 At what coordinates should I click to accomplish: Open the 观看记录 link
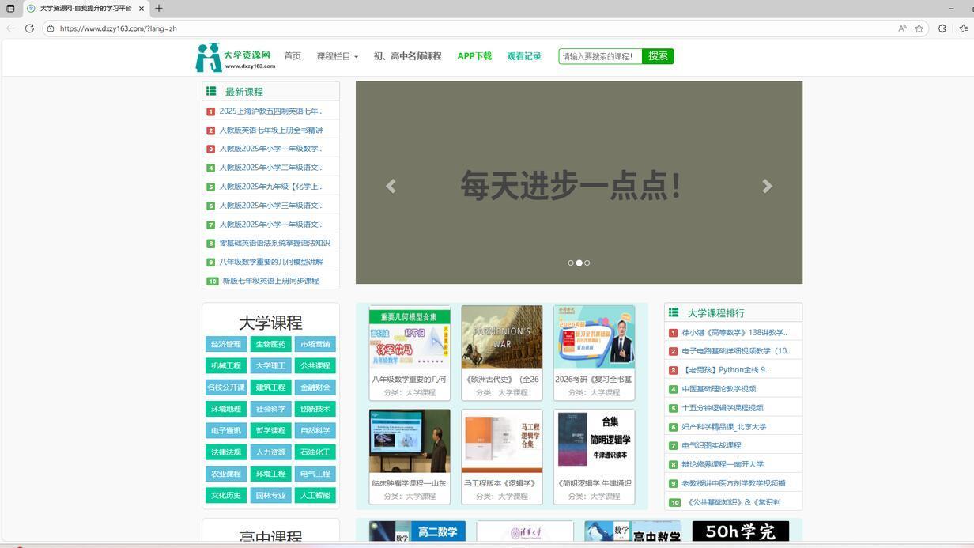[x=525, y=56]
